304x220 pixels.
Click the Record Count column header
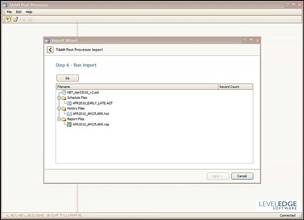click(235, 87)
